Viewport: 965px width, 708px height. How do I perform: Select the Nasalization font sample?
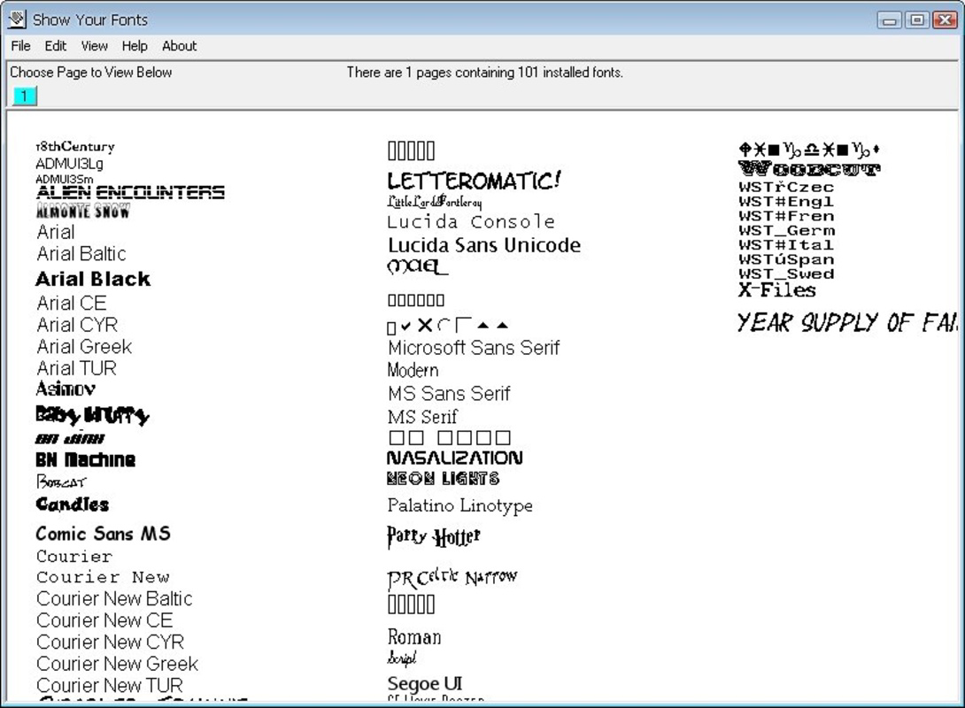pos(455,458)
